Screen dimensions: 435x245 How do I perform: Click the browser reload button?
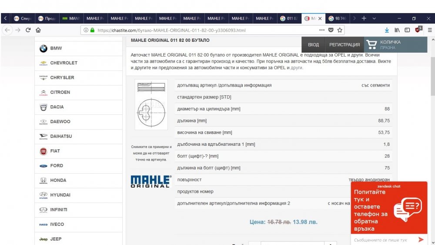28,30
